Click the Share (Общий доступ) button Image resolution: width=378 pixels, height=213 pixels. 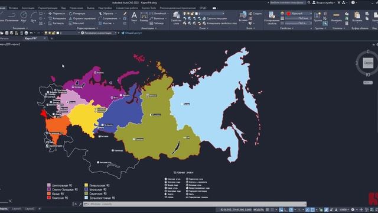[131, 33]
